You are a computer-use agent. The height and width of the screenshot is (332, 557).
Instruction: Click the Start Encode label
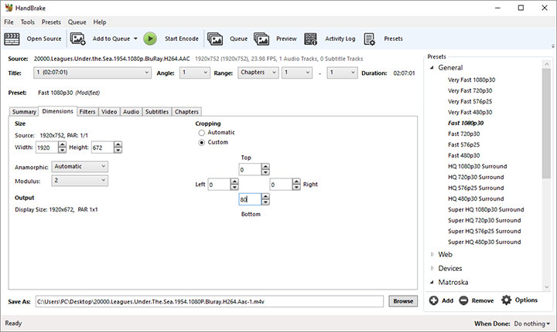click(x=182, y=39)
